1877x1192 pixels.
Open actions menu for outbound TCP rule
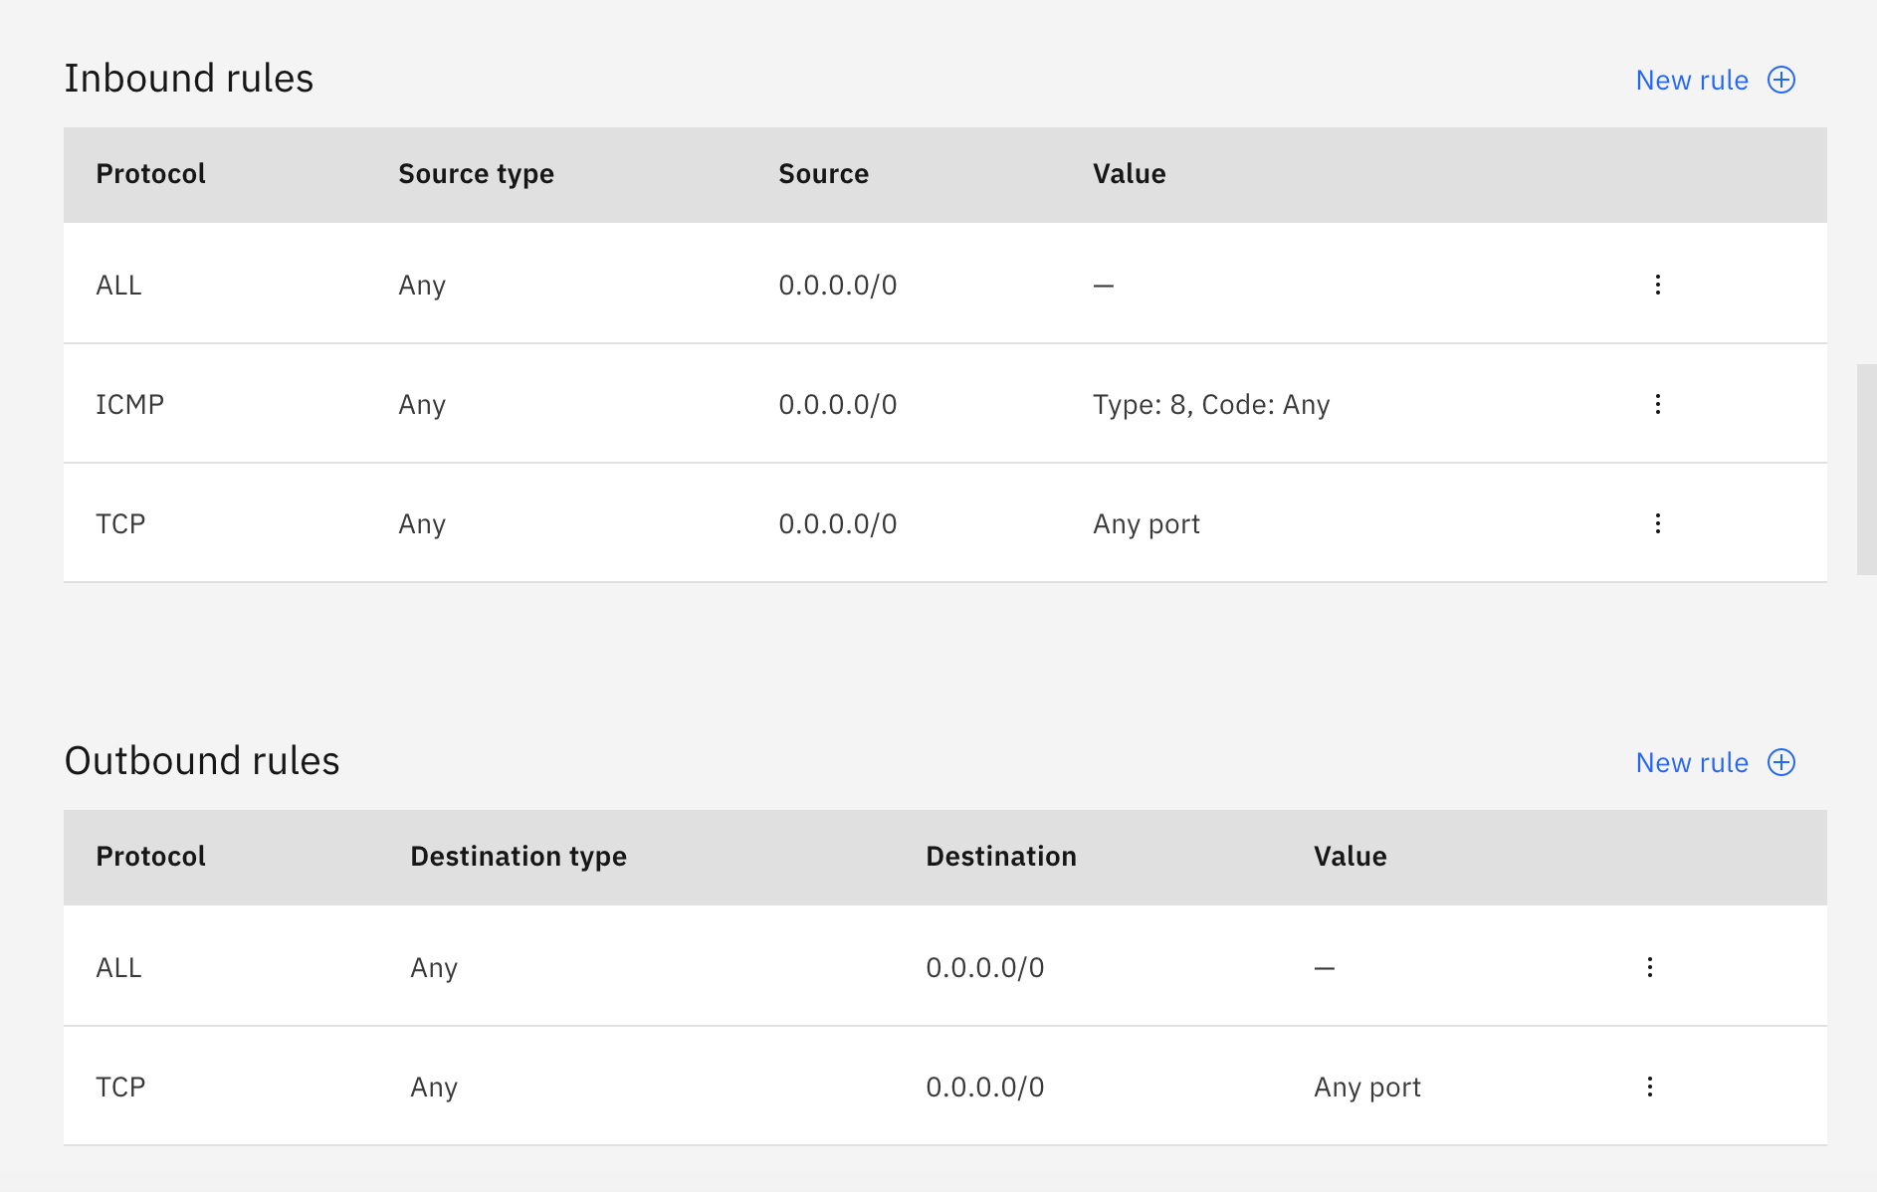1650,1086
